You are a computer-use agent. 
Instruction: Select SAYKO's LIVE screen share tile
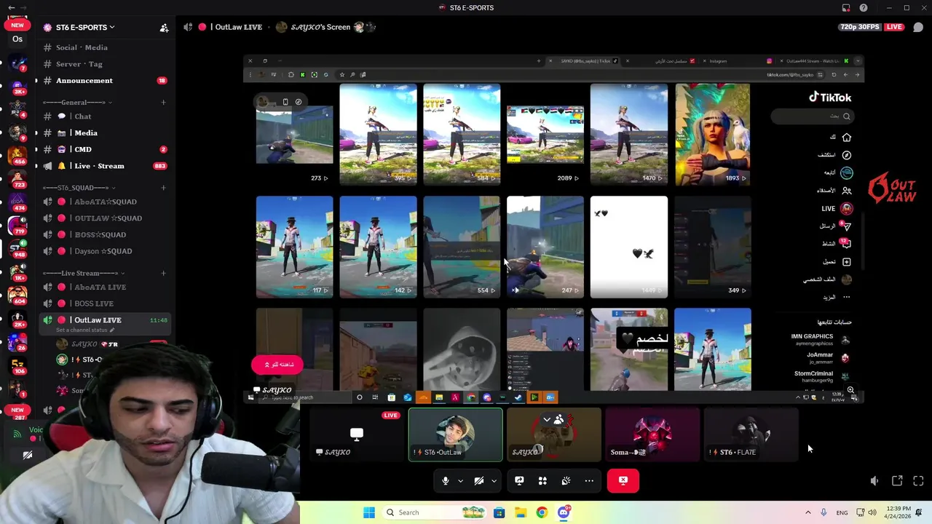click(357, 434)
